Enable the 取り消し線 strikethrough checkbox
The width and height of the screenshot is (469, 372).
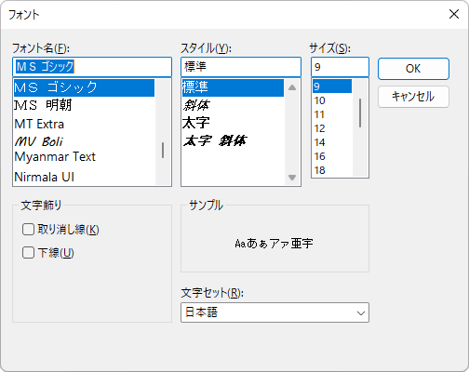[28, 230]
